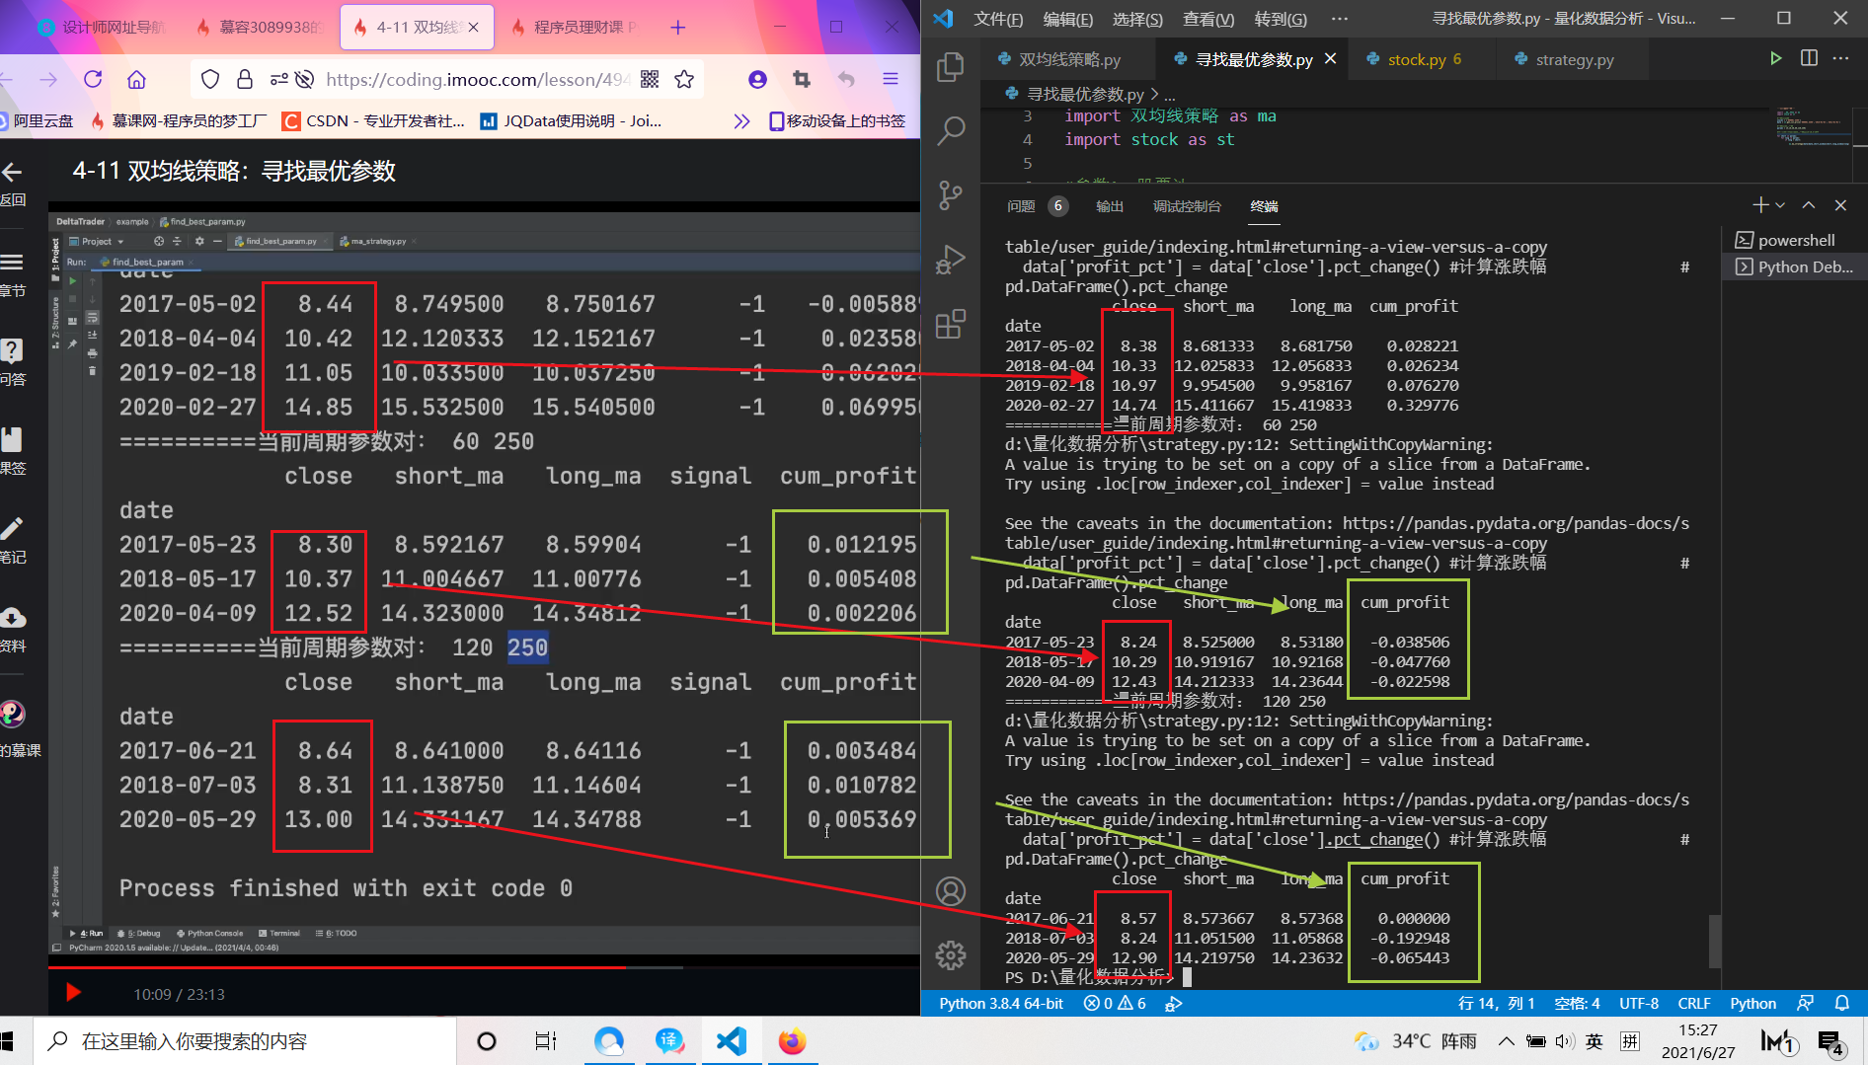Open Run and Debug in VS Code activity bar
Image resolution: width=1868 pixels, height=1065 pixels.
click(x=951, y=260)
